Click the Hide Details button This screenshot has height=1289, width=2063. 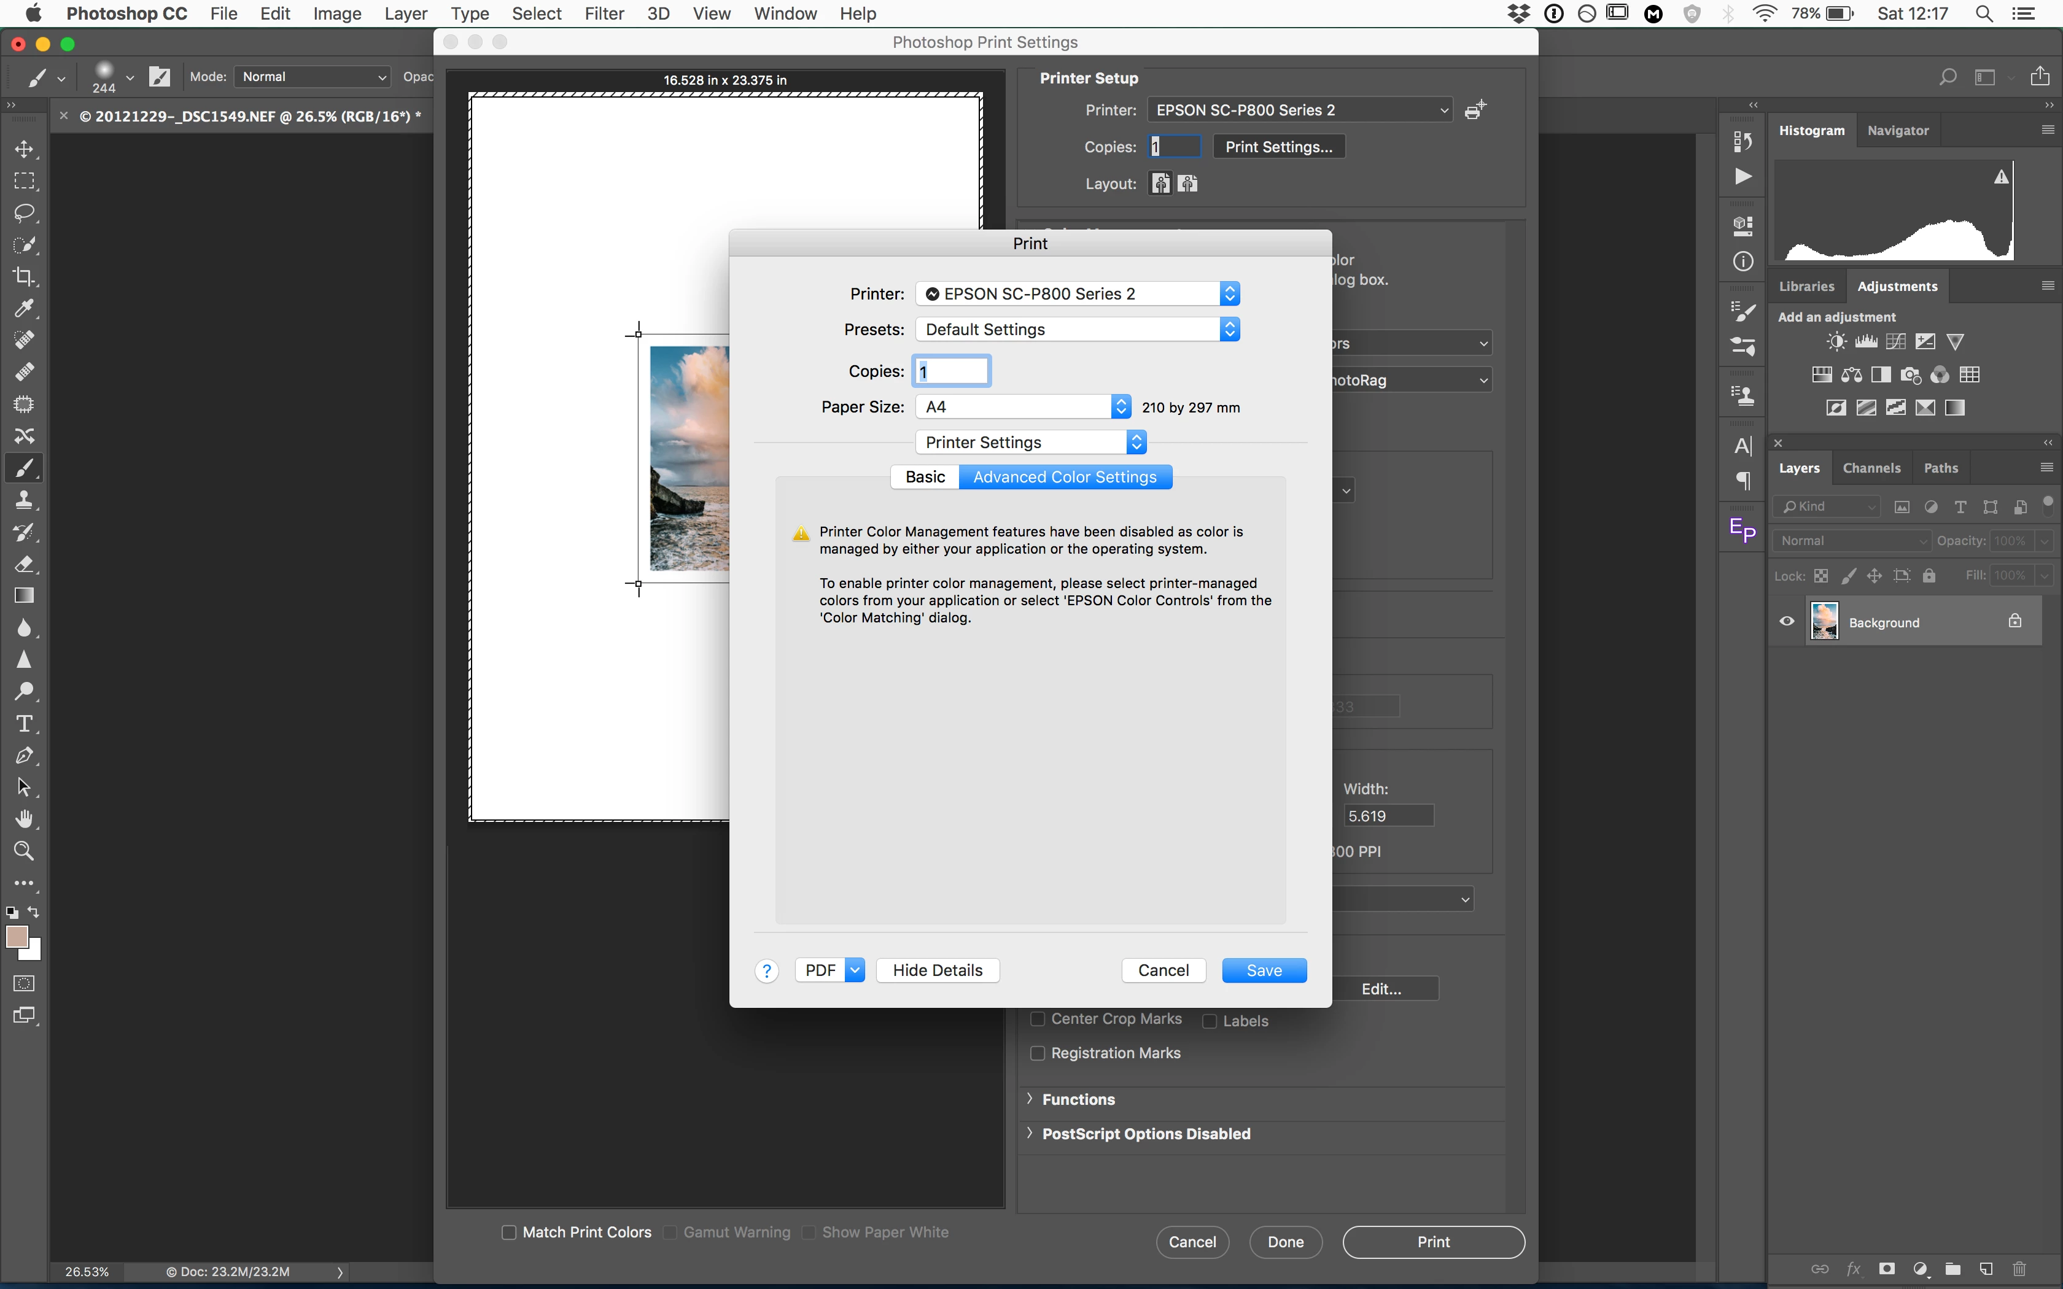[x=937, y=971]
